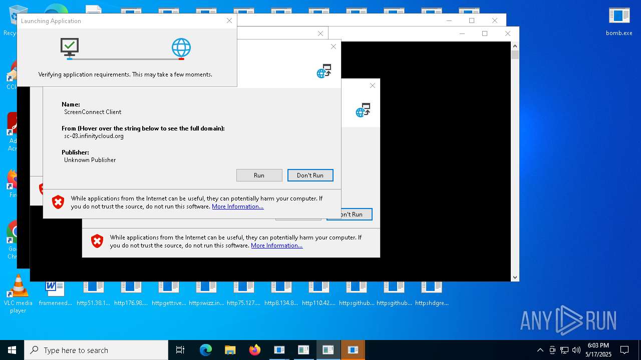Open File Explorer from the taskbar
This screenshot has height=360, width=641.
point(230,350)
